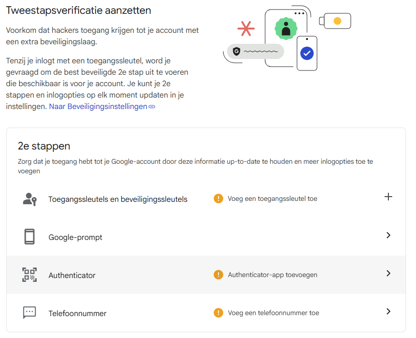Click warning icon beside 'Authenticator-app toevoegen'
The width and height of the screenshot is (416, 338).
pyautogui.click(x=218, y=275)
